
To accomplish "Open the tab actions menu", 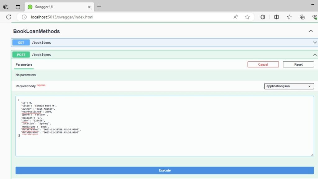I will tap(18, 7).
